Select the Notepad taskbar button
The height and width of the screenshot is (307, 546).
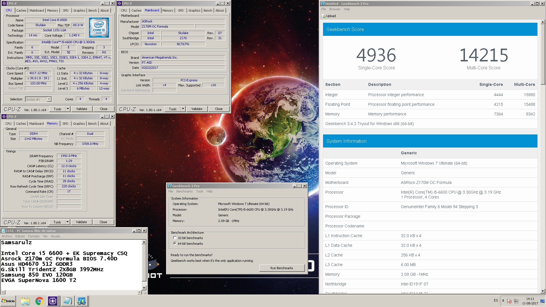point(68,301)
